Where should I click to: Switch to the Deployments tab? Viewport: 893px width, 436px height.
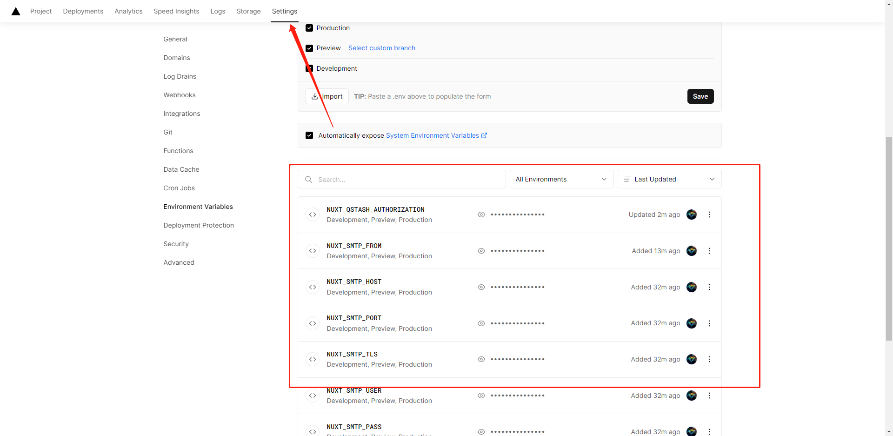tap(83, 11)
